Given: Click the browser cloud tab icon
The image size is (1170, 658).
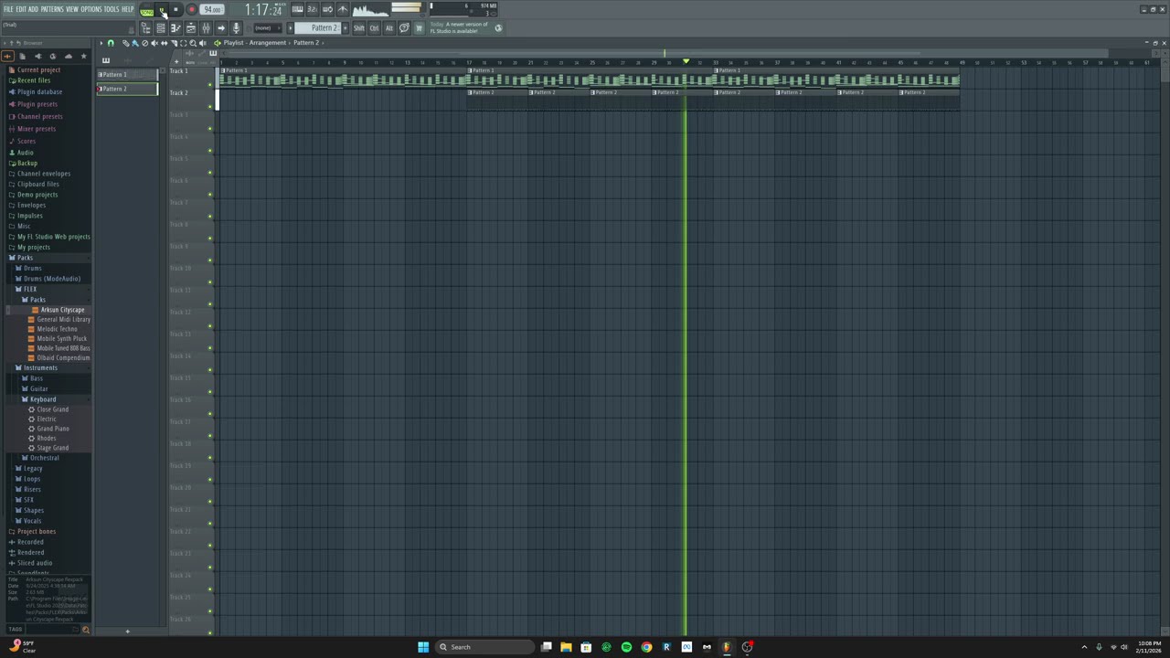Looking at the screenshot, I should pyautogui.click(x=68, y=57).
